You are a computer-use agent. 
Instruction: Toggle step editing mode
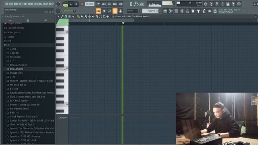110,11
